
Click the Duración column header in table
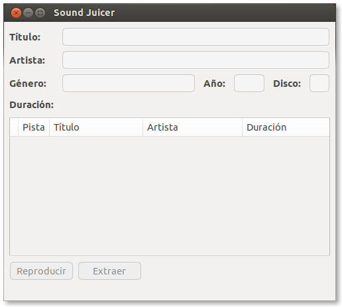[286, 127]
